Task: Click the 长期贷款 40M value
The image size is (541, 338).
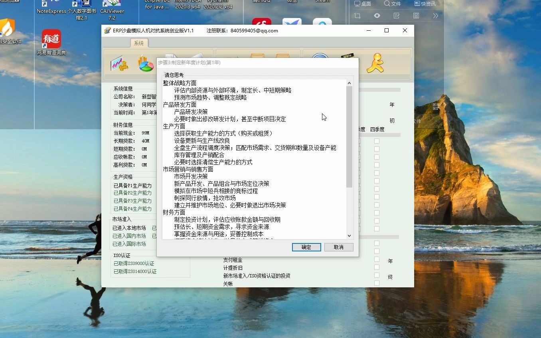Action: [x=145, y=141]
